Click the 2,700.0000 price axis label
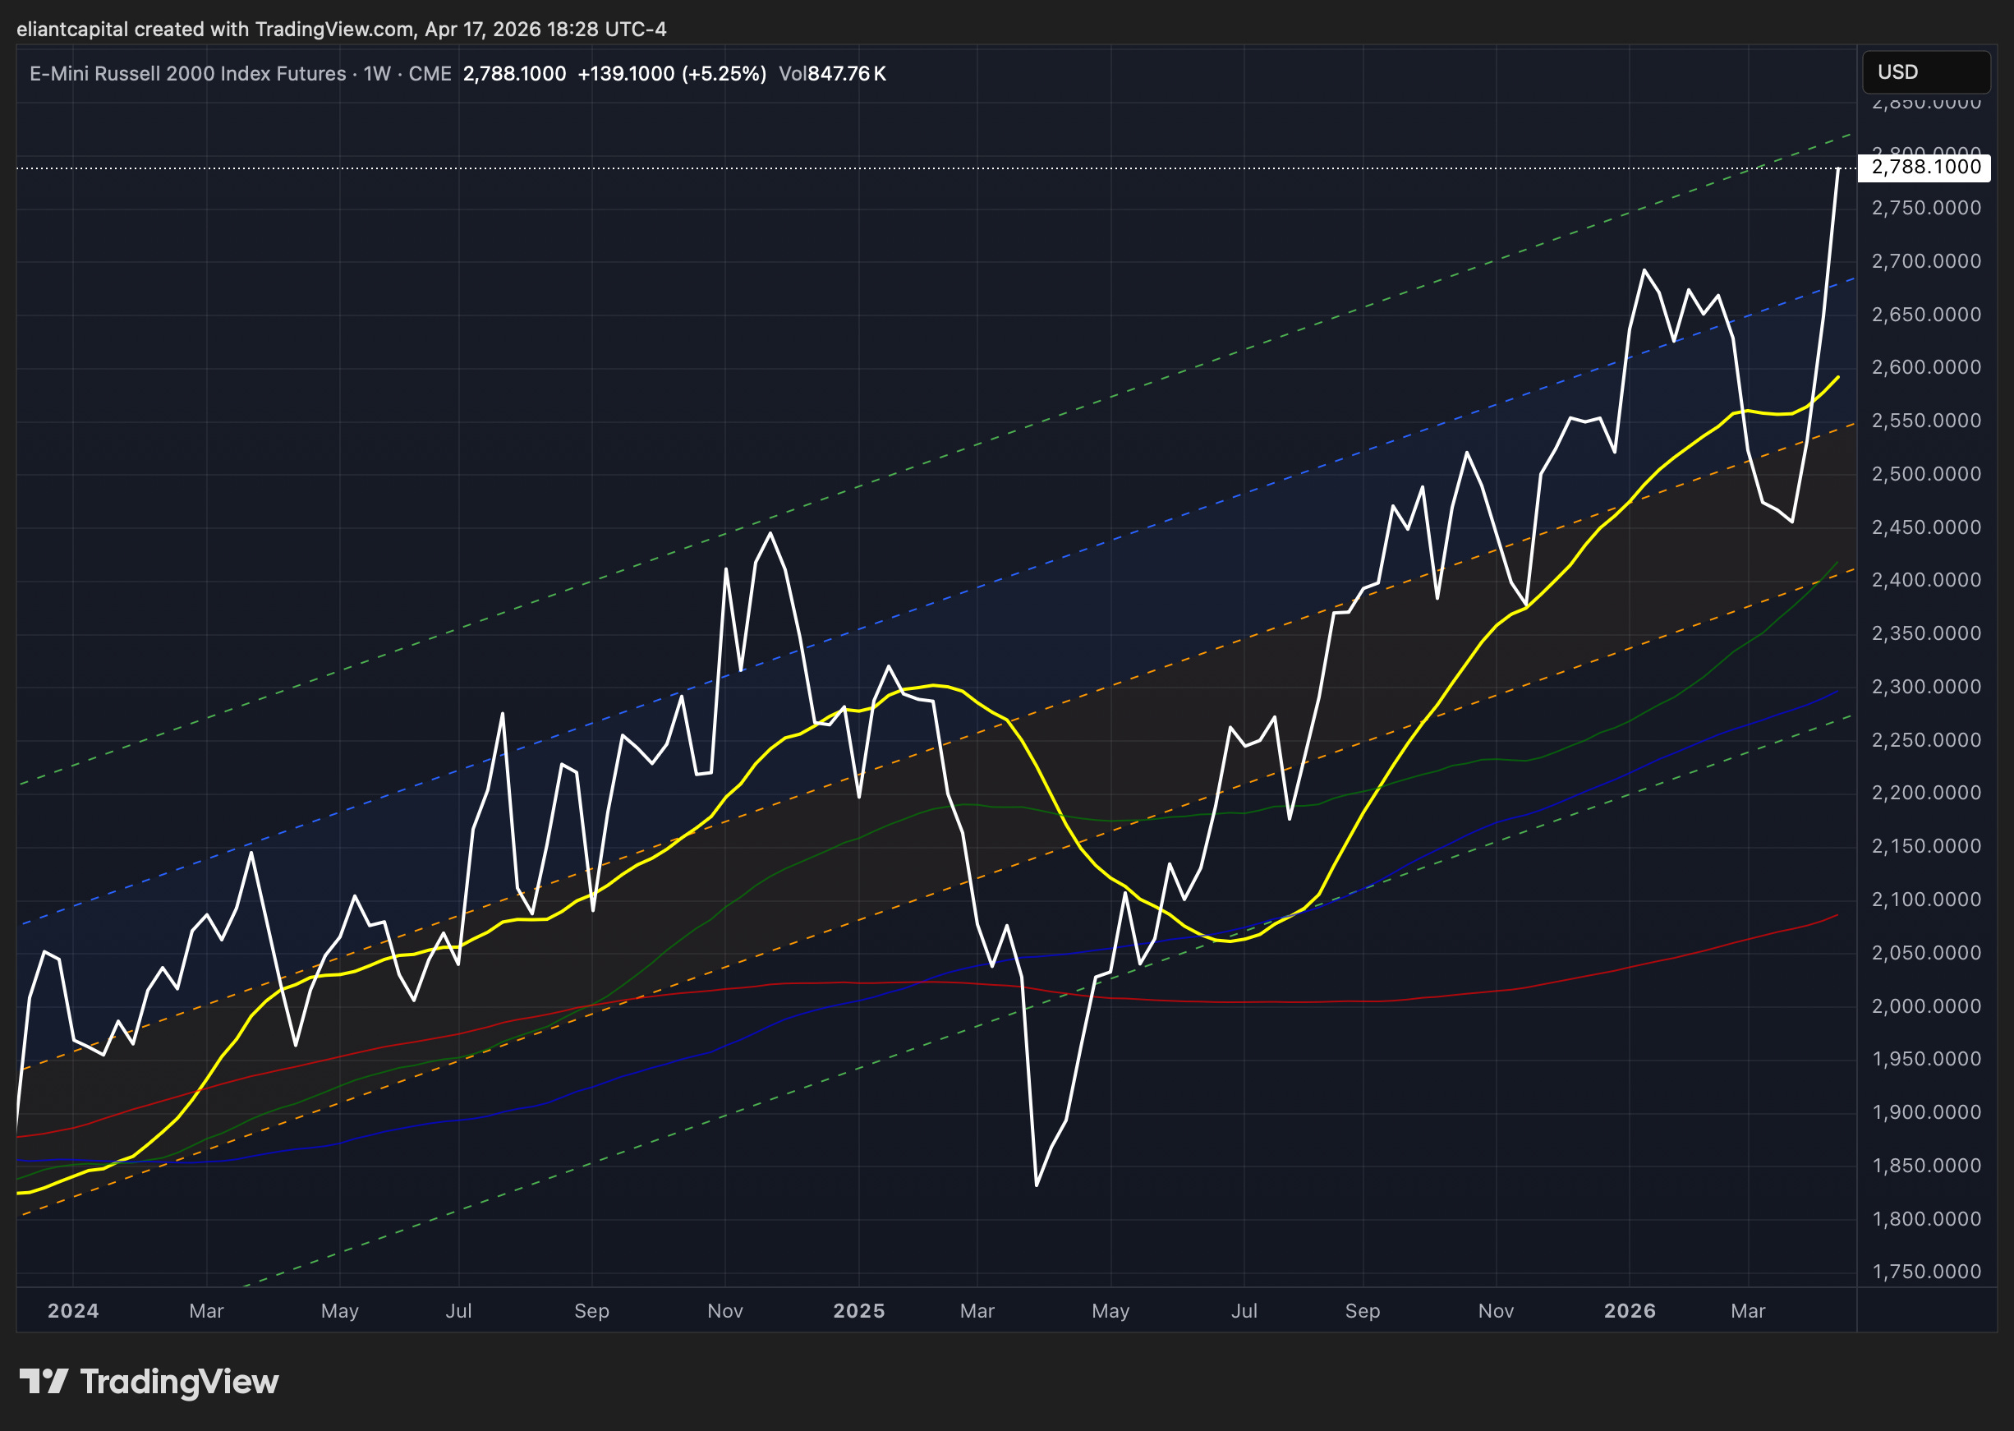Screen dimensions: 2014x1431 [1926, 262]
